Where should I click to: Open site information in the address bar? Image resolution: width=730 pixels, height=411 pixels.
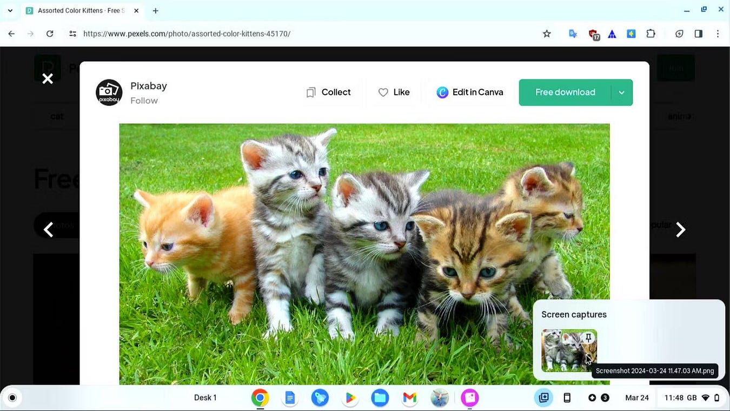tap(72, 34)
